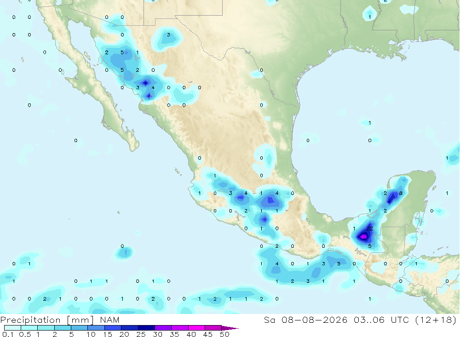Click the legend scale label "20"
The width and height of the screenshot is (460, 337).
(124, 334)
